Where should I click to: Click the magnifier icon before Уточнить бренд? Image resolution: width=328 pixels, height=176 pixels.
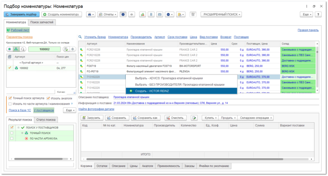coord(80,37)
